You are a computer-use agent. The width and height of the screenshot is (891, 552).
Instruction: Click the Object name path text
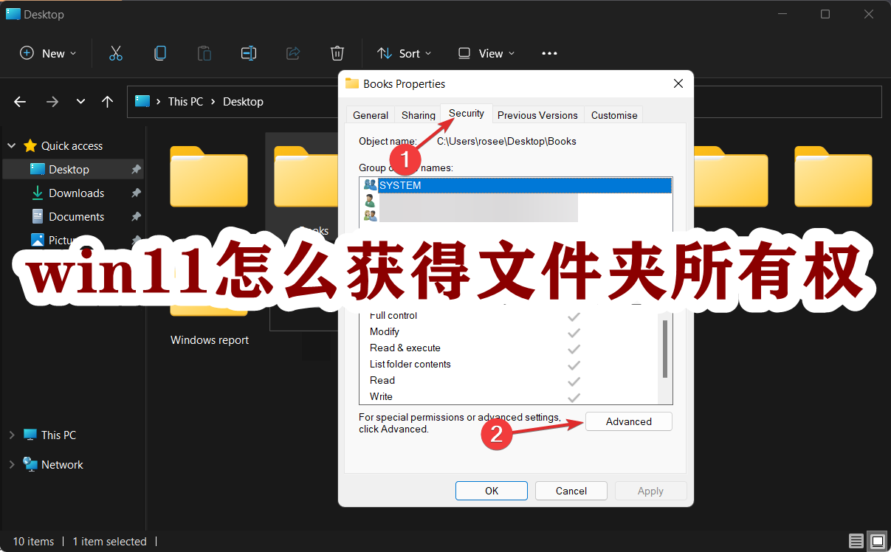[506, 141]
